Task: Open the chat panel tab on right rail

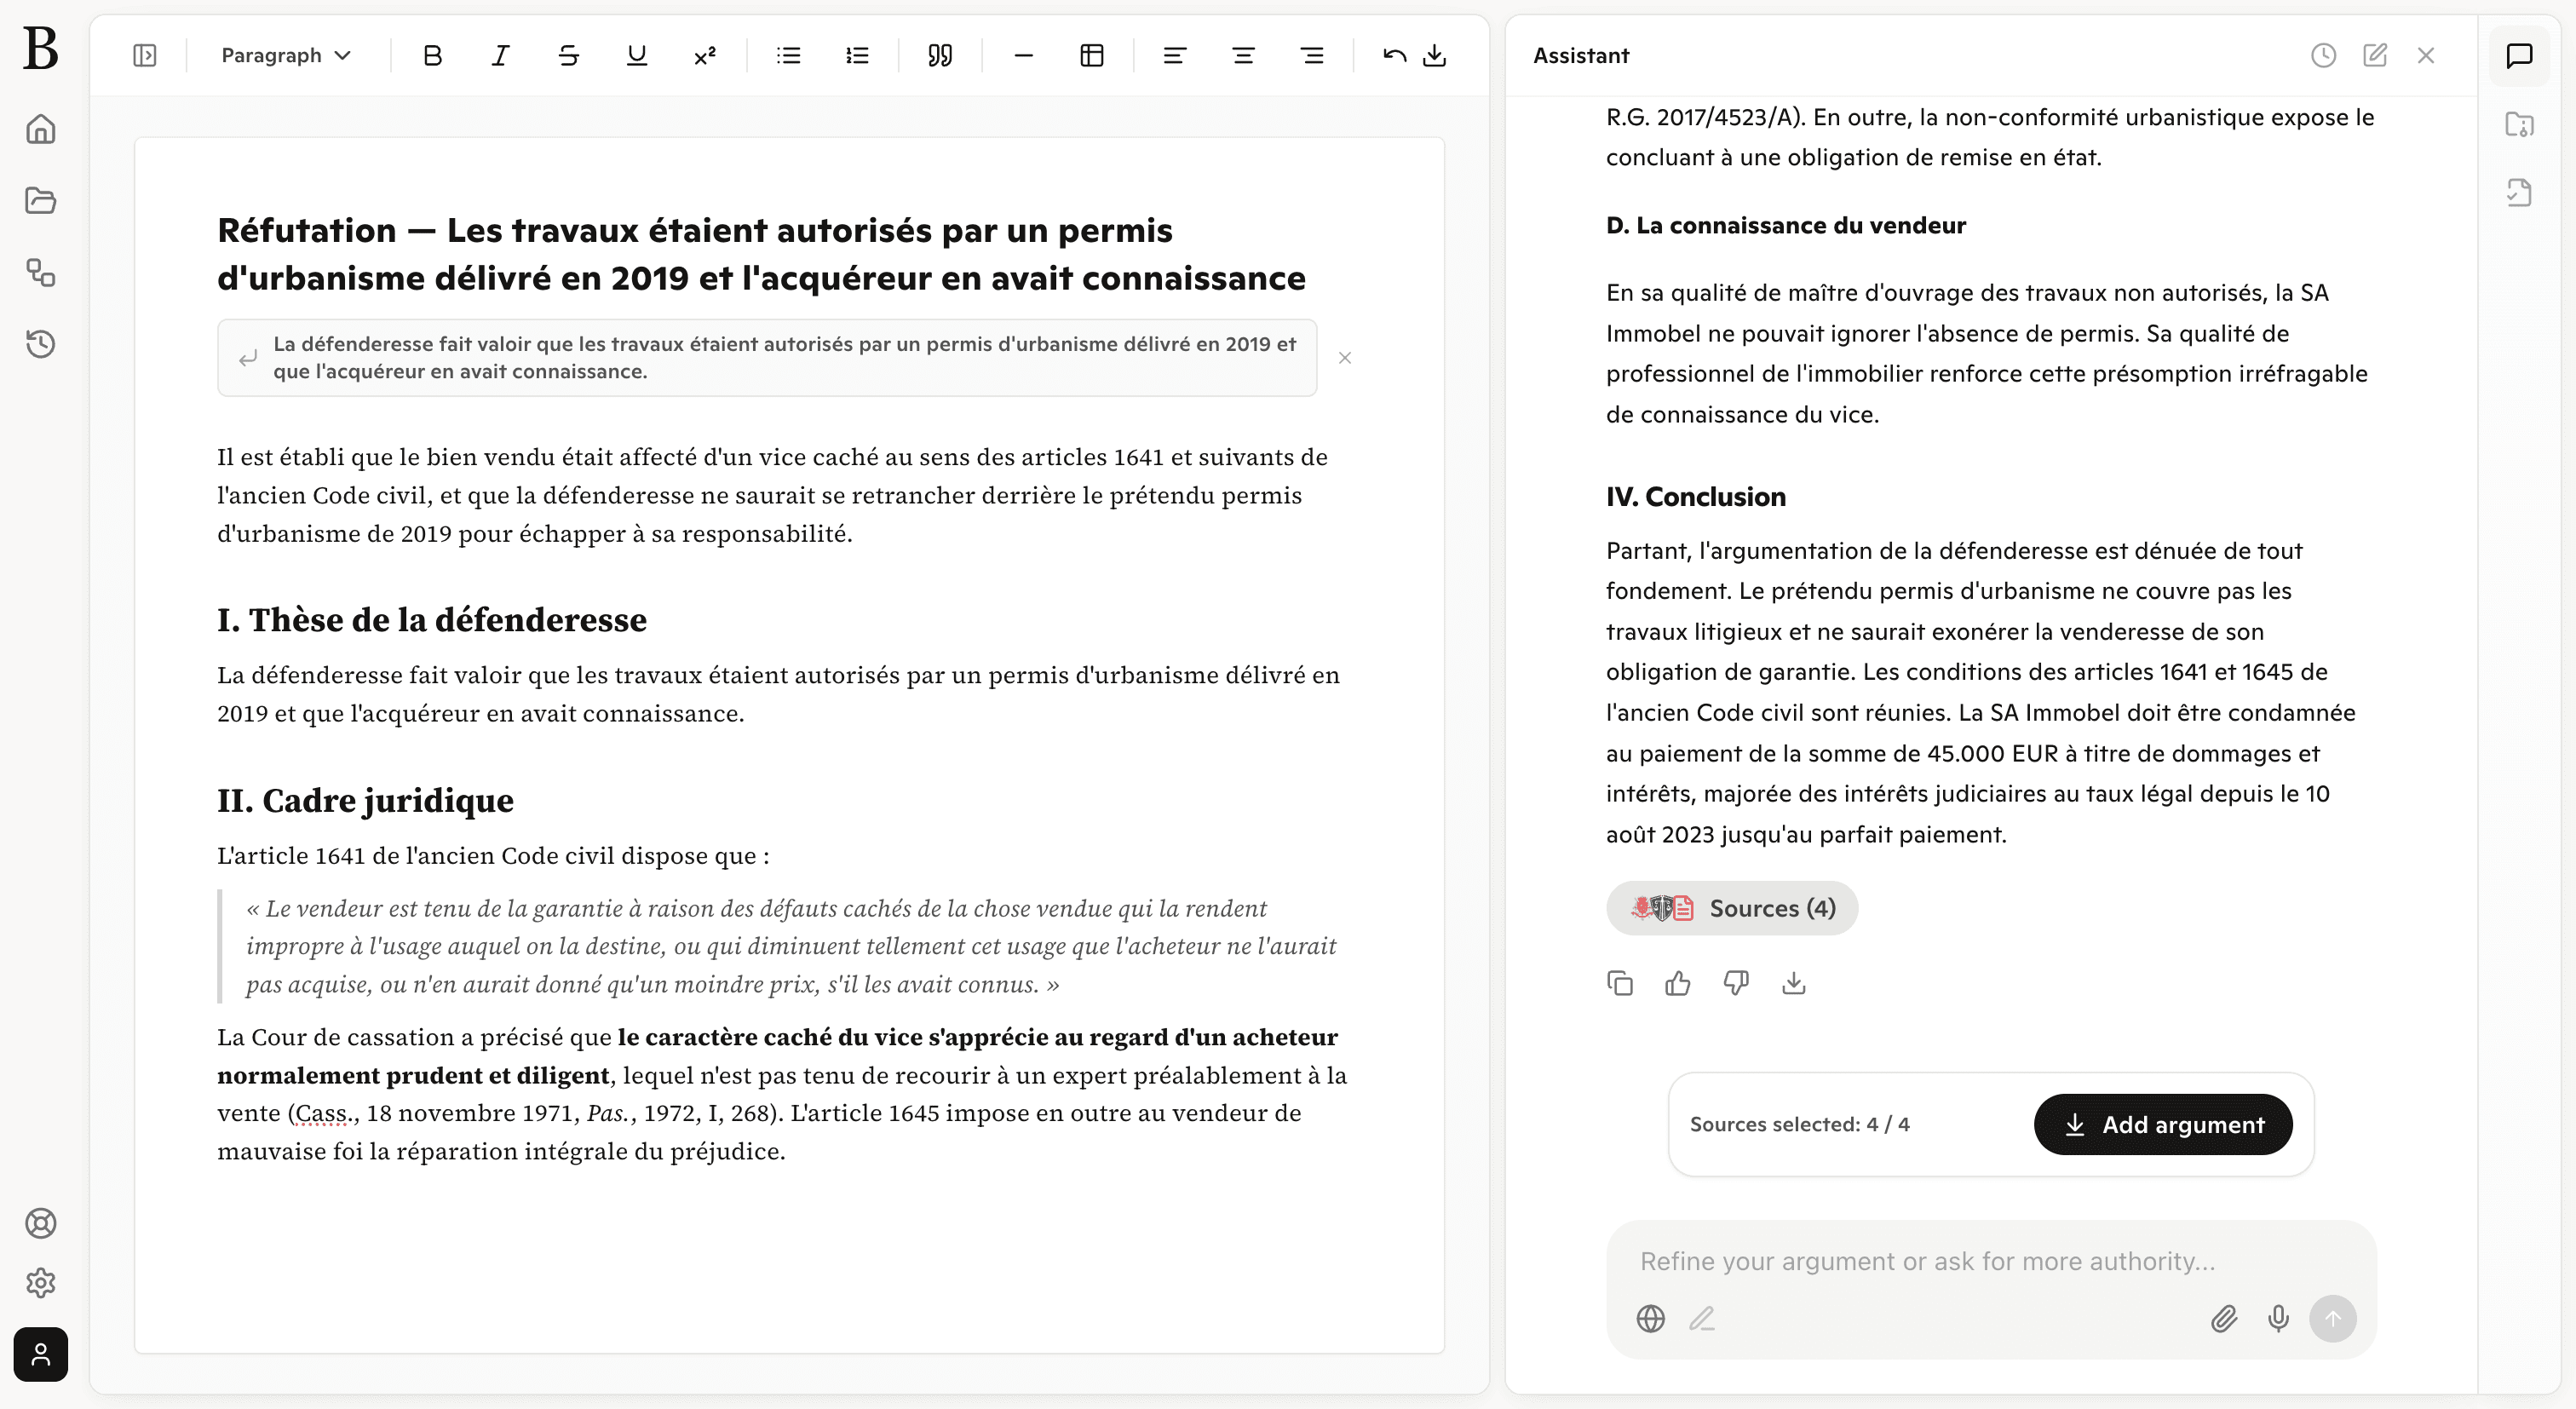Action: [x=2519, y=56]
